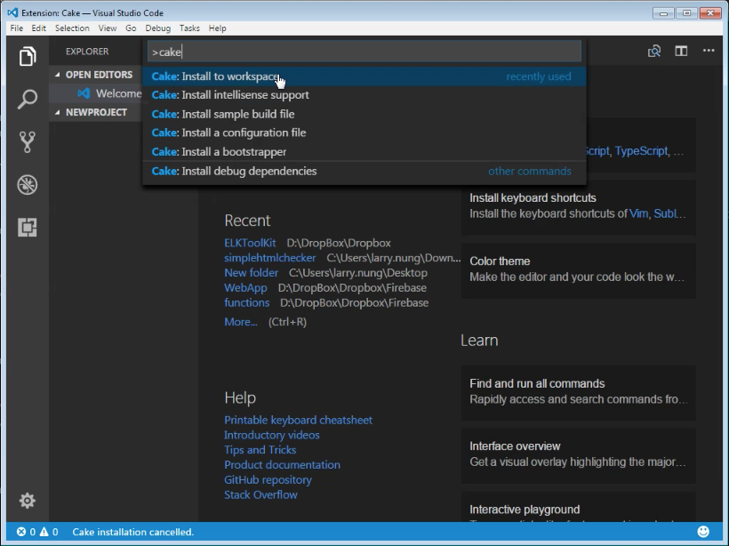Collapse the NEWPROJECT folder section
This screenshot has height=546, width=729.
57,113
